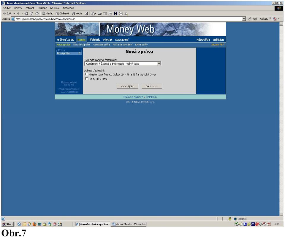285x237 pixels.
Task: Click the 'Další >>>' form button
Action: pos(151,86)
